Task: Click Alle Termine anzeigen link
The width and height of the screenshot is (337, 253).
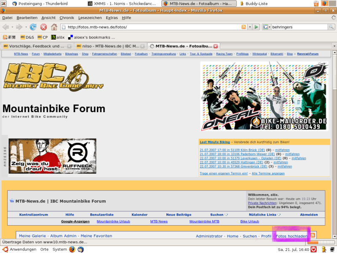Action: pos(268,173)
